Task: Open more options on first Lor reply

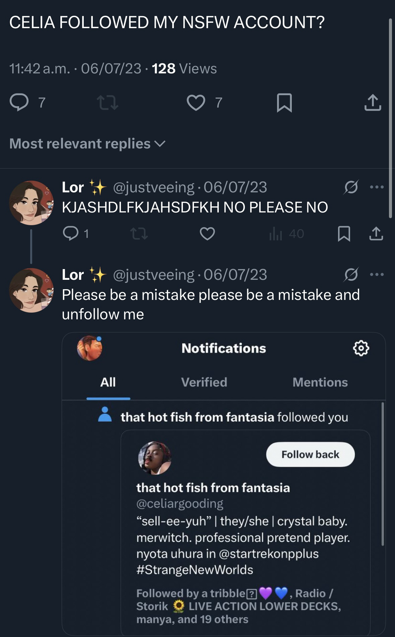Action: point(377,187)
